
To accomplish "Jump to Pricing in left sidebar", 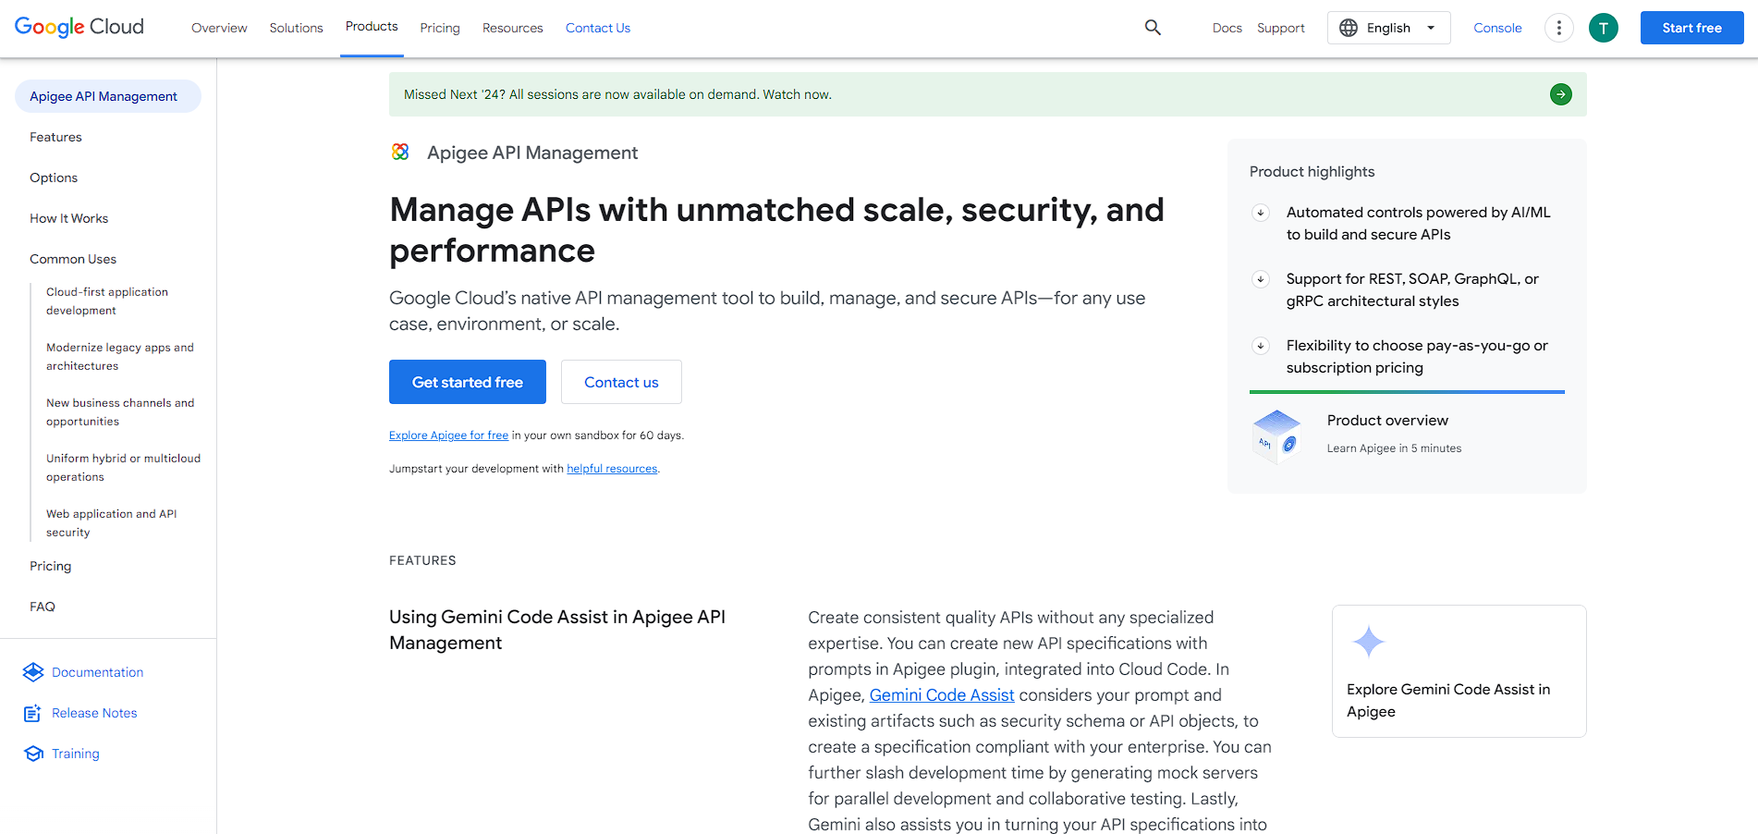I will [50, 566].
